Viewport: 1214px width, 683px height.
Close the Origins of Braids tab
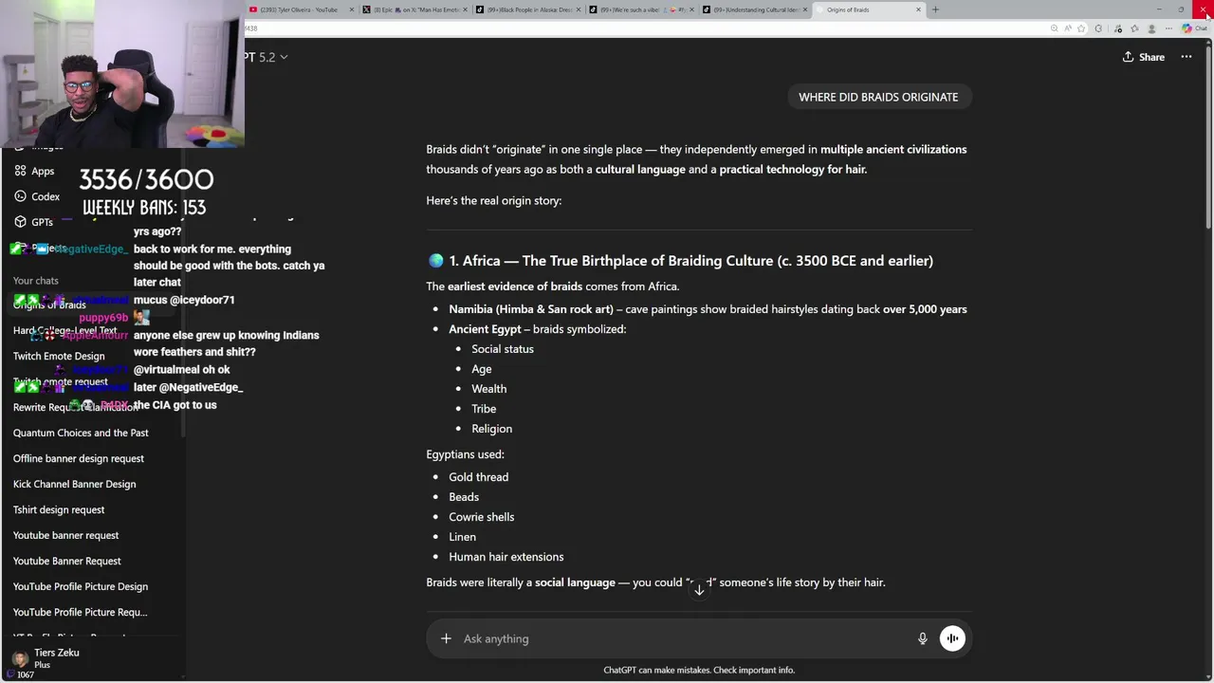[x=918, y=9]
